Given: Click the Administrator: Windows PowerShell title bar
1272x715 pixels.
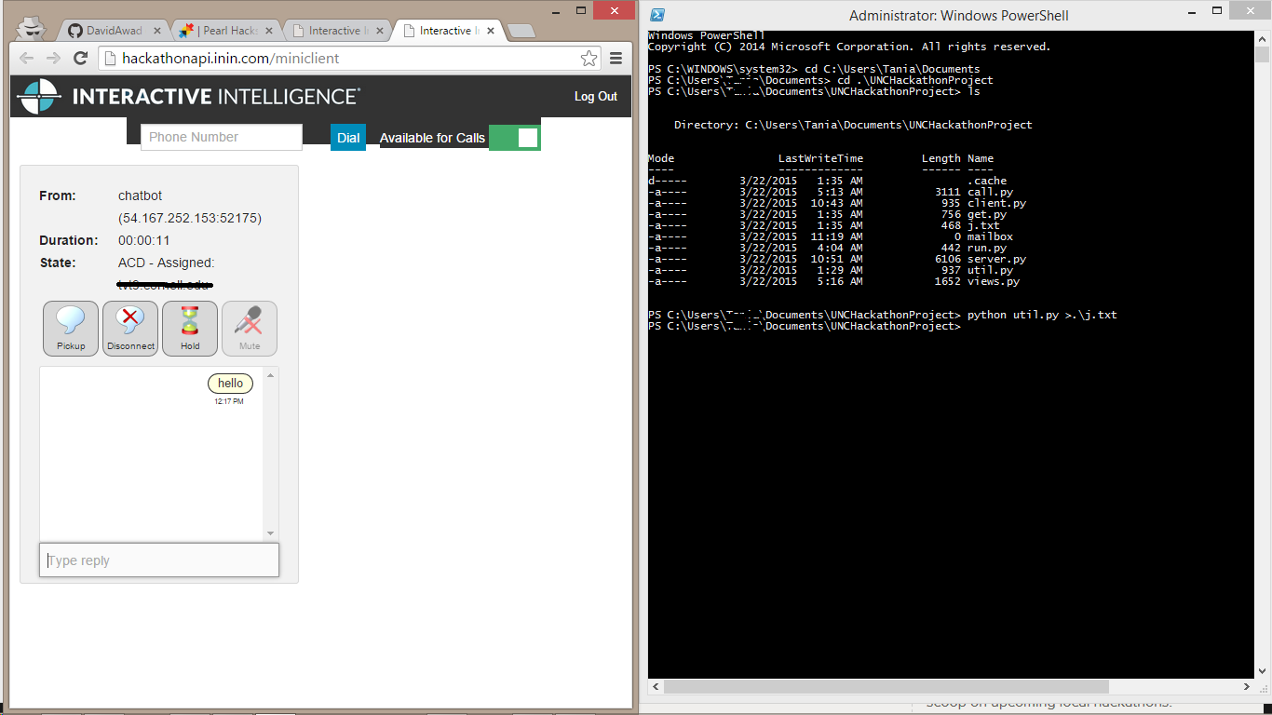Looking at the screenshot, I should point(959,15).
